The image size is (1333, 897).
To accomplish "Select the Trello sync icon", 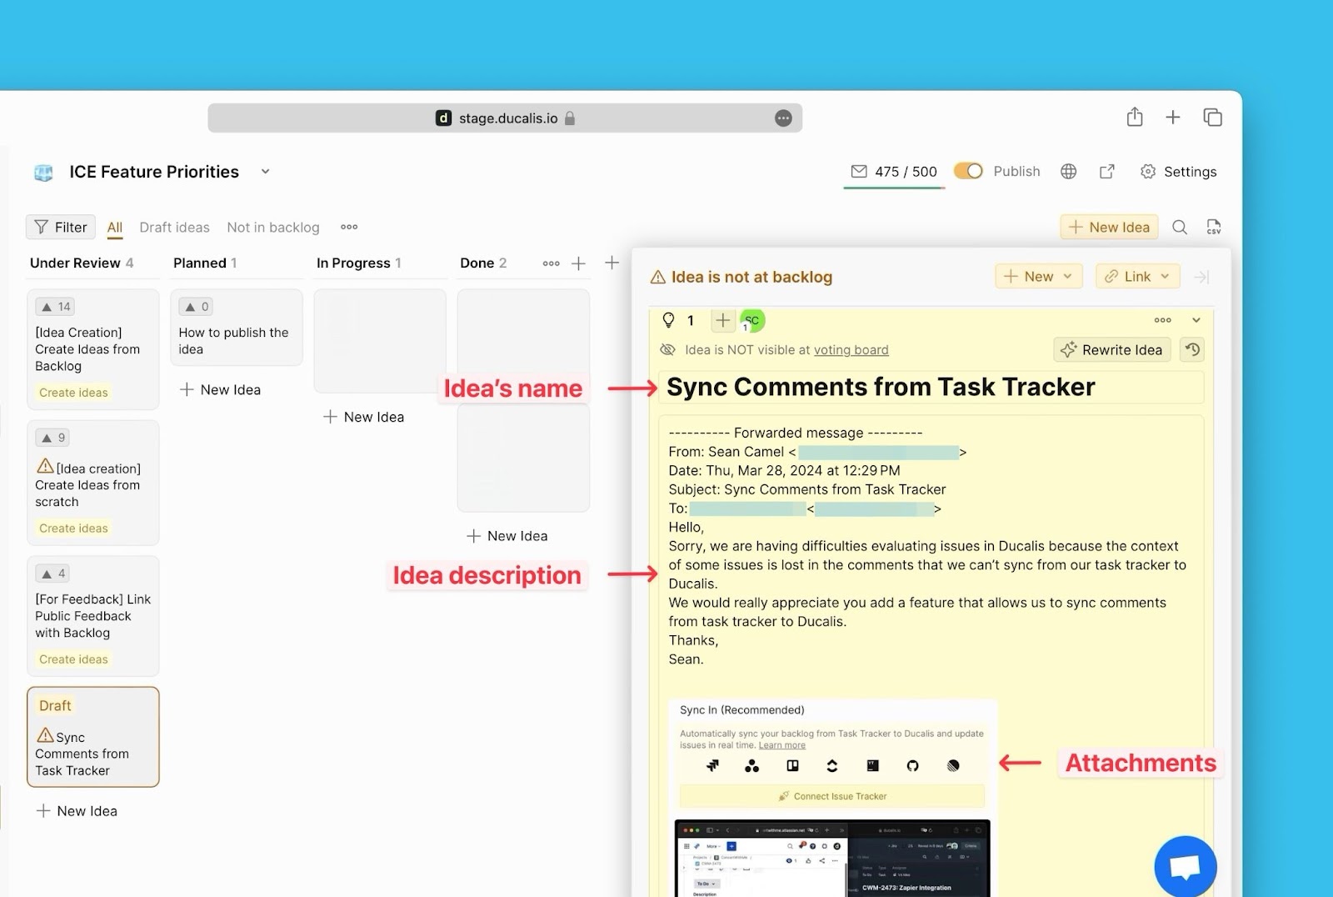I will (792, 765).
